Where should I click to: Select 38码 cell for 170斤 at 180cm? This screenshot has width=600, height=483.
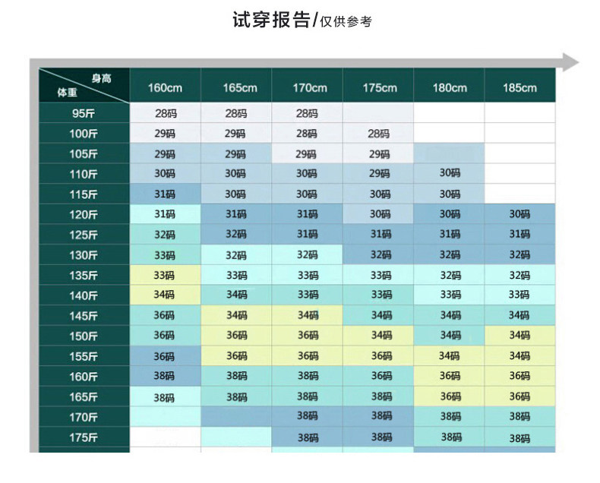[449, 417]
